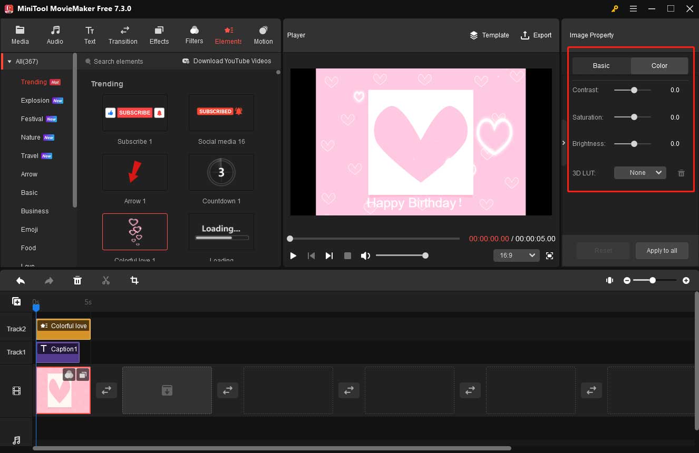Open the 16:9 aspect ratio dropdown
The width and height of the screenshot is (699, 453).
(x=516, y=255)
